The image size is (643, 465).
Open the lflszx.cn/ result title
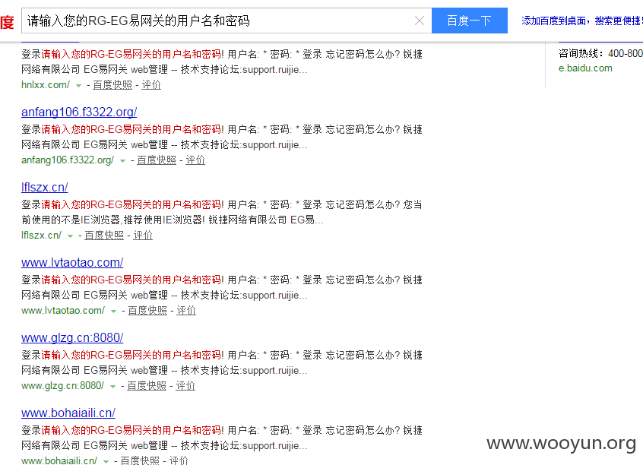point(44,187)
